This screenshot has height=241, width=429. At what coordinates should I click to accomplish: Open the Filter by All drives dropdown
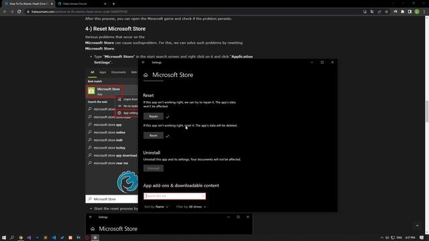[x=191, y=207]
